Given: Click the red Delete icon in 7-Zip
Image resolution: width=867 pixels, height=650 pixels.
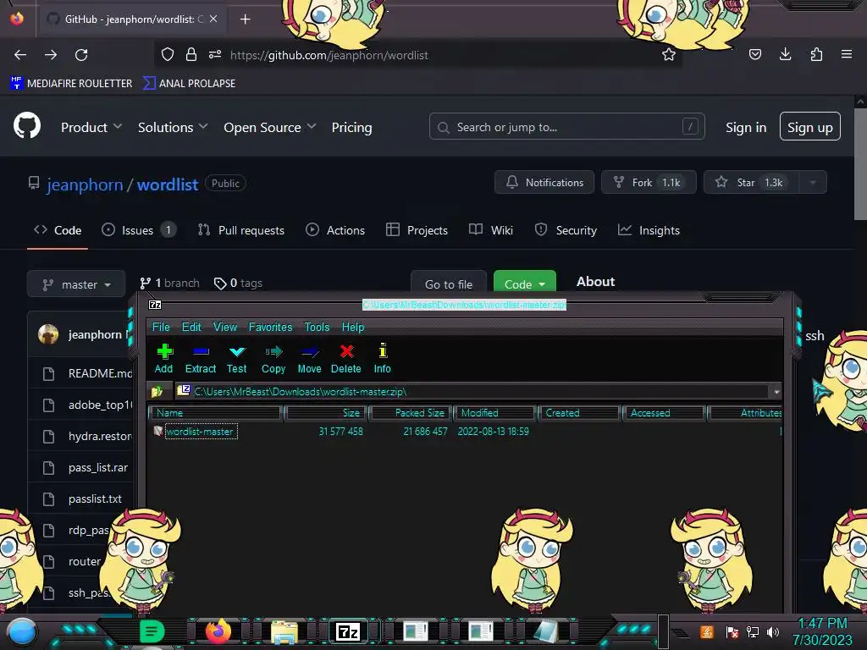Looking at the screenshot, I should [346, 358].
